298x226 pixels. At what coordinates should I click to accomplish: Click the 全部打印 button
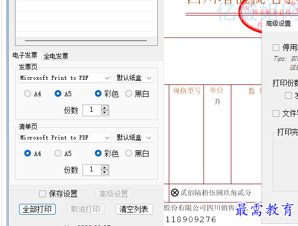[x=37, y=210]
